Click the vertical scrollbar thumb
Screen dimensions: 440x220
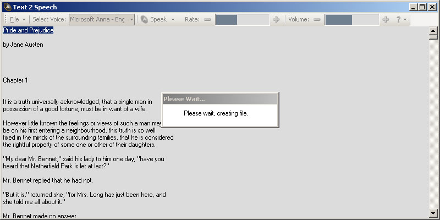[x=433, y=37]
